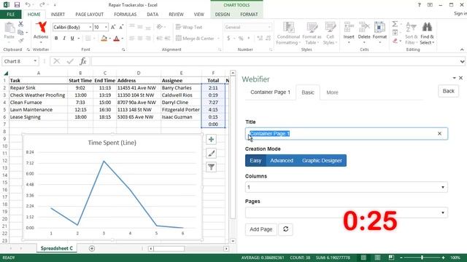Click Chart Elements plus button

[x=211, y=139]
